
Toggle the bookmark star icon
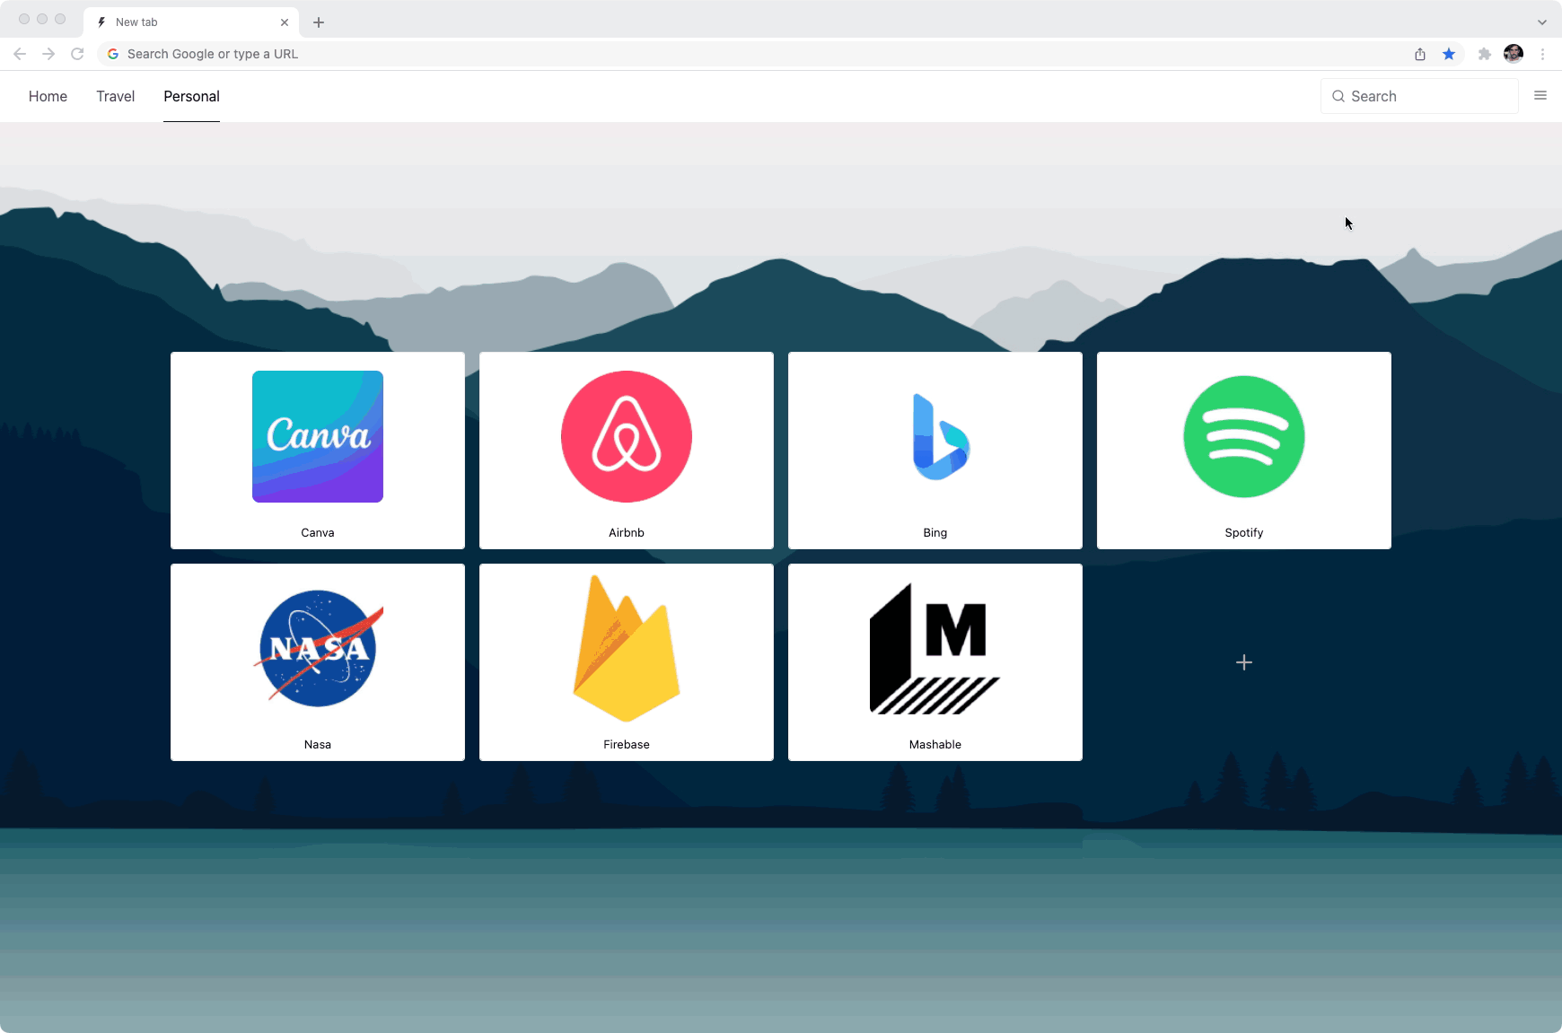[1449, 54]
